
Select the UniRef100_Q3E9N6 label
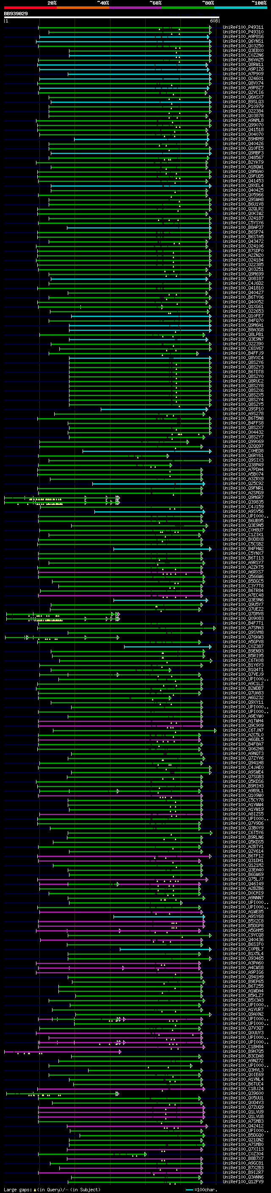tap(243, 600)
